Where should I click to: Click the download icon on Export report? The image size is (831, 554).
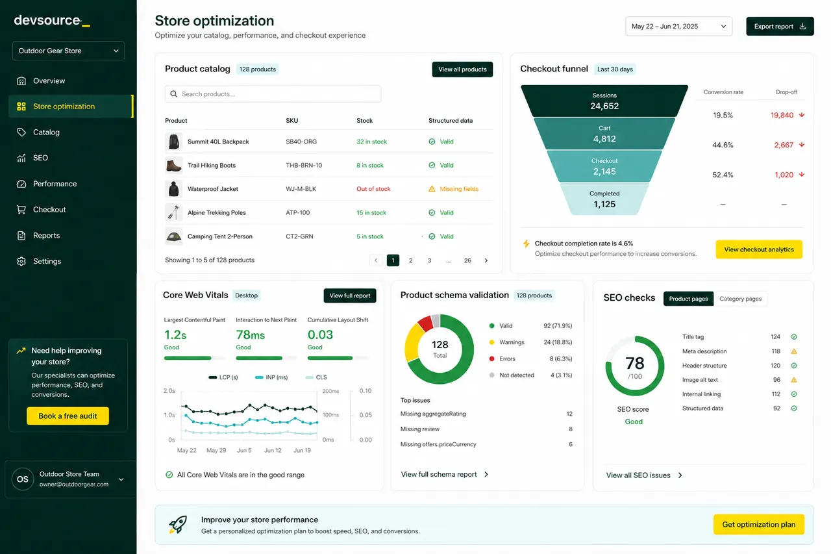coord(802,27)
